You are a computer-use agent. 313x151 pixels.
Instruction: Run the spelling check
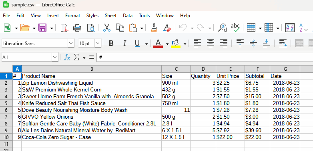(235, 28)
